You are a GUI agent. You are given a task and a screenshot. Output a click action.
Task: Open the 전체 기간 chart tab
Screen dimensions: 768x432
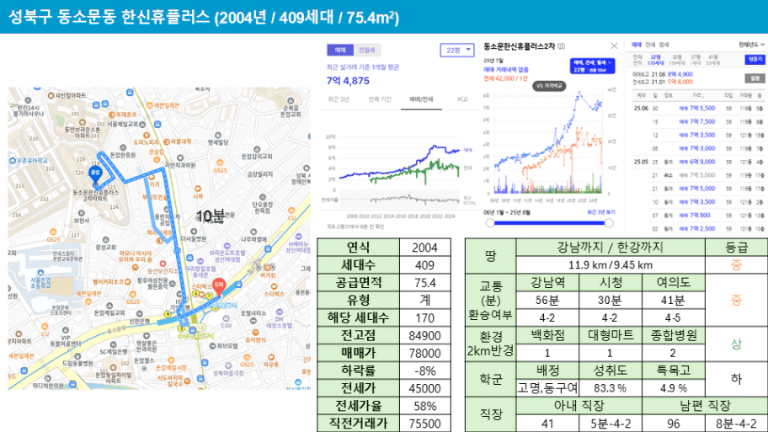point(380,99)
